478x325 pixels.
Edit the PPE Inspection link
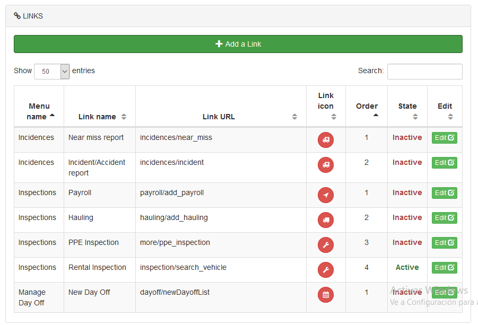click(x=444, y=243)
